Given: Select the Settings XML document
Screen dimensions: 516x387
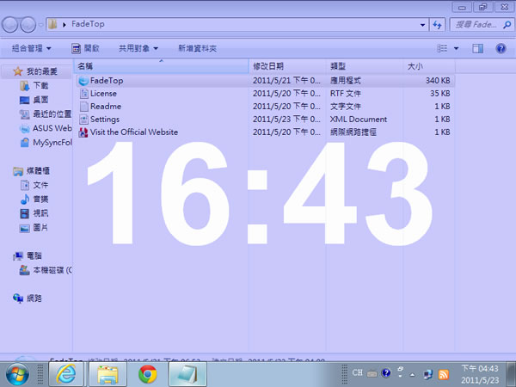Looking at the screenshot, I should pyautogui.click(x=105, y=120).
